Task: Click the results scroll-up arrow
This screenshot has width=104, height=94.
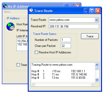Action: [97, 65]
